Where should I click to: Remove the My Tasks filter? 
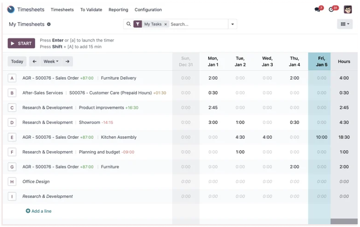click(x=165, y=24)
